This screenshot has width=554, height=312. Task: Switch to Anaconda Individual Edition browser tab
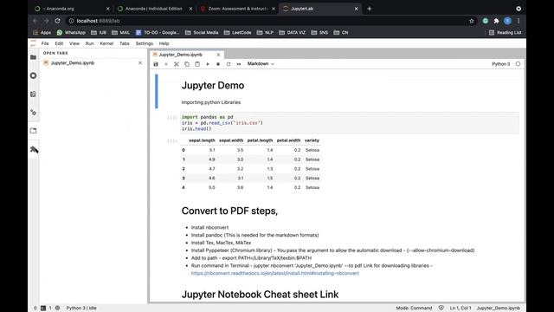[x=154, y=9]
